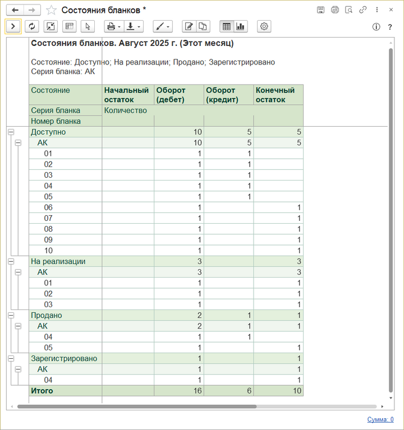Open the three-dot more menu
The width and height of the screenshot is (404, 430).
377,10
